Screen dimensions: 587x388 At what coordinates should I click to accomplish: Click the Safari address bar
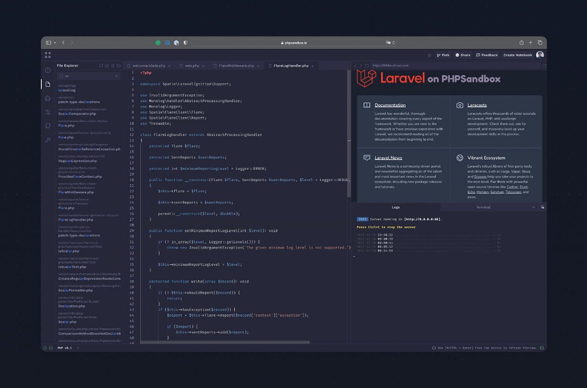[293, 43]
